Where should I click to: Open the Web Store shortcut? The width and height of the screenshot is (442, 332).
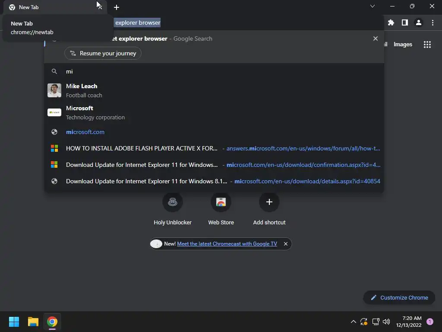pyautogui.click(x=221, y=208)
